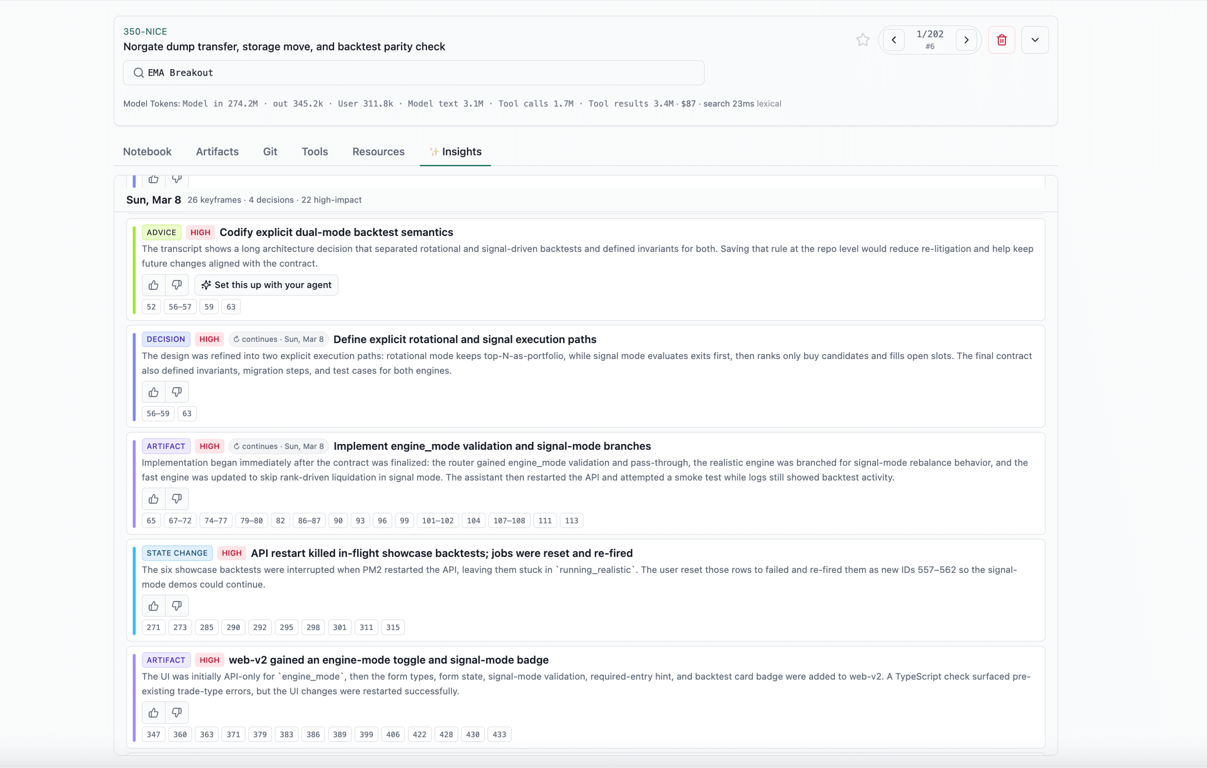Thumbs up API restart state change card
1207x768 pixels.
(x=153, y=606)
